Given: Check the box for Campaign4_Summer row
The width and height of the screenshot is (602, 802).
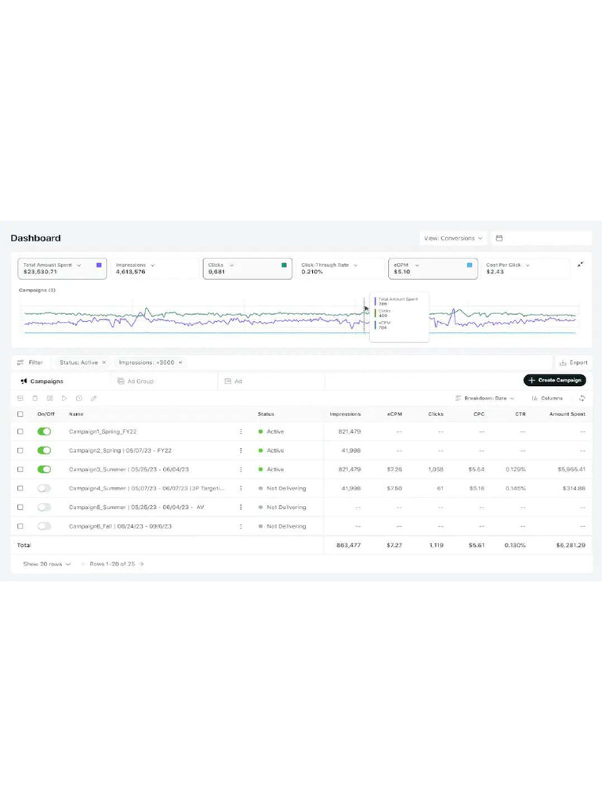Looking at the screenshot, I should 20,488.
